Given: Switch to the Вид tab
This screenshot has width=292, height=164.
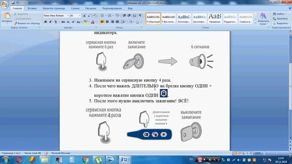Looking at the screenshot, I should coord(130,8).
